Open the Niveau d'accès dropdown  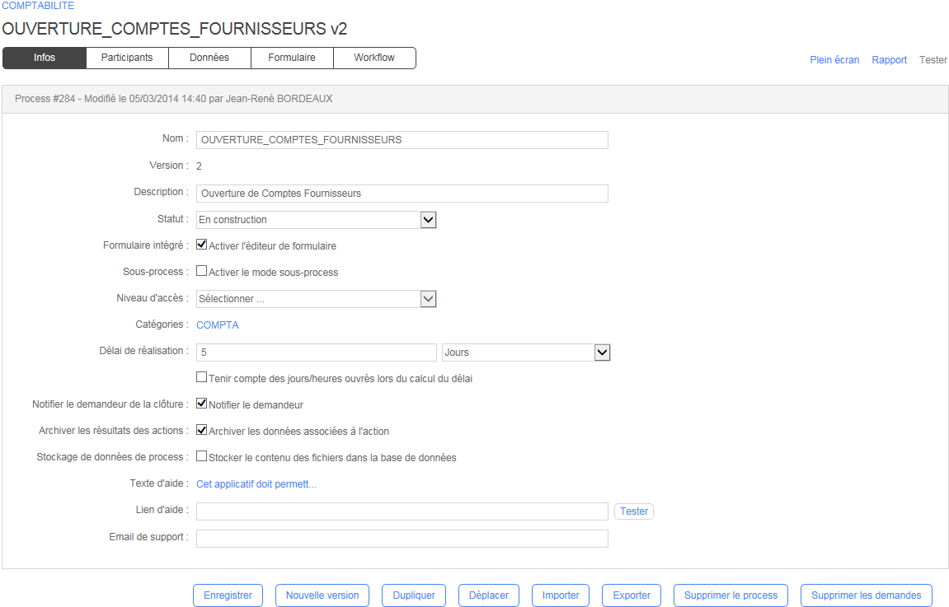(428, 299)
